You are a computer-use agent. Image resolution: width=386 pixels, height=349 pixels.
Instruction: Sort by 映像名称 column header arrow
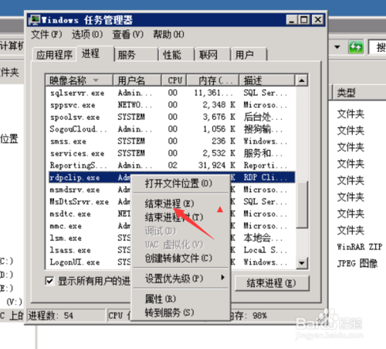pos(96,80)
